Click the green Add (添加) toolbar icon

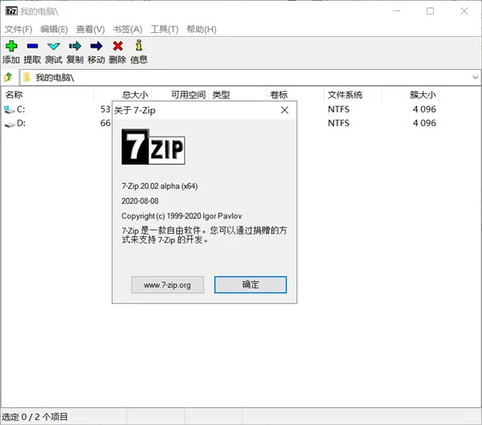pos(11,46)
